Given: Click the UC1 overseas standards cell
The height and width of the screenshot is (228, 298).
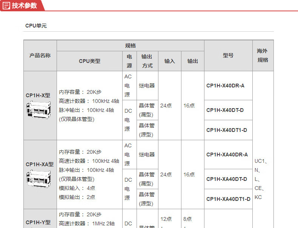Looking at the screenshot, I should coord(261,179).
